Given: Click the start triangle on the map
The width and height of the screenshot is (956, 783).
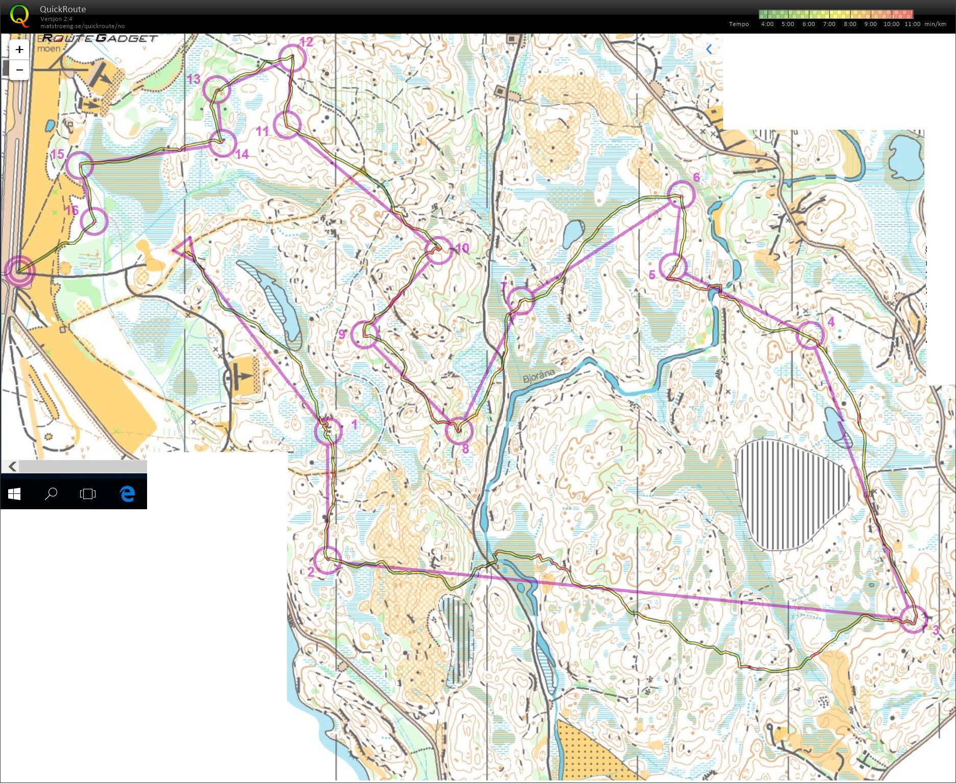Looking at the screenshot, I should (x=185, y=249).
